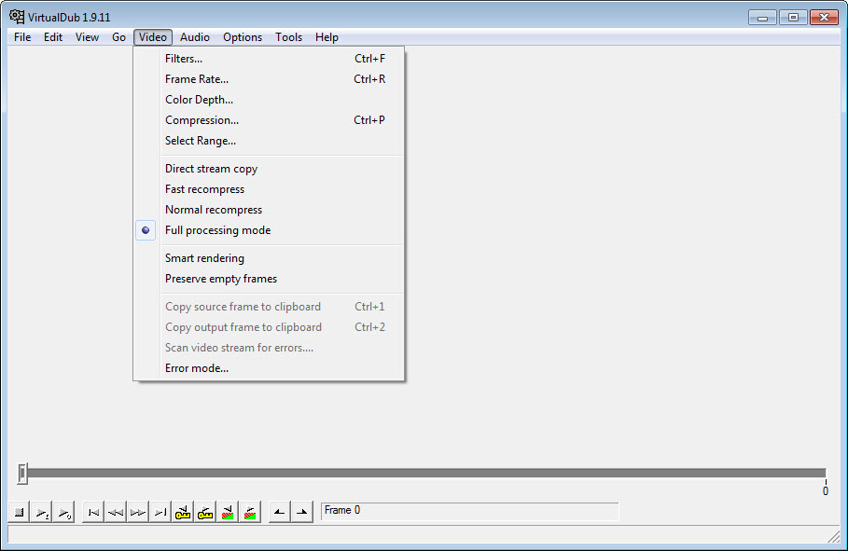Click Copy output frame to clipboard
Viewport: 848px width, 551px height.
click(x=269, y=327)
